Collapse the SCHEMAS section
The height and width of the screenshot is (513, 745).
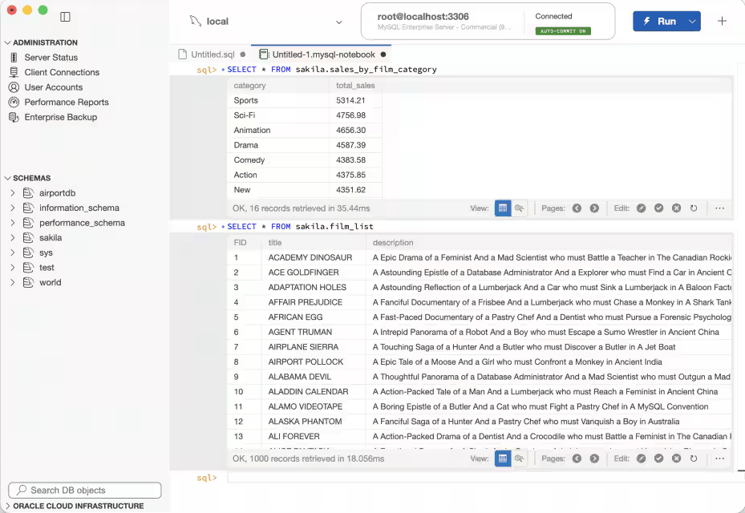(x=7, y=178)
